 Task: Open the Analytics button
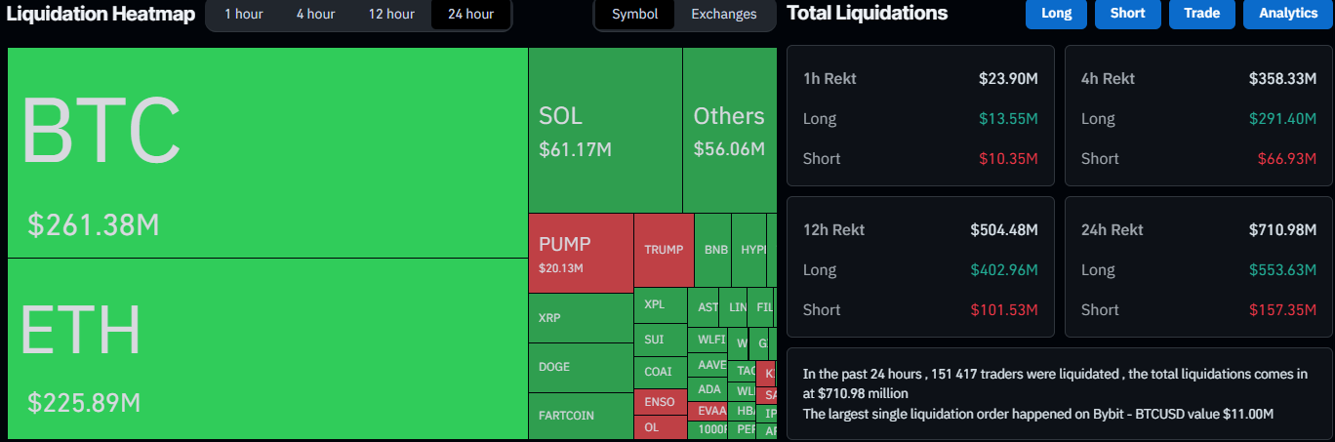(x=1288, y=14)
